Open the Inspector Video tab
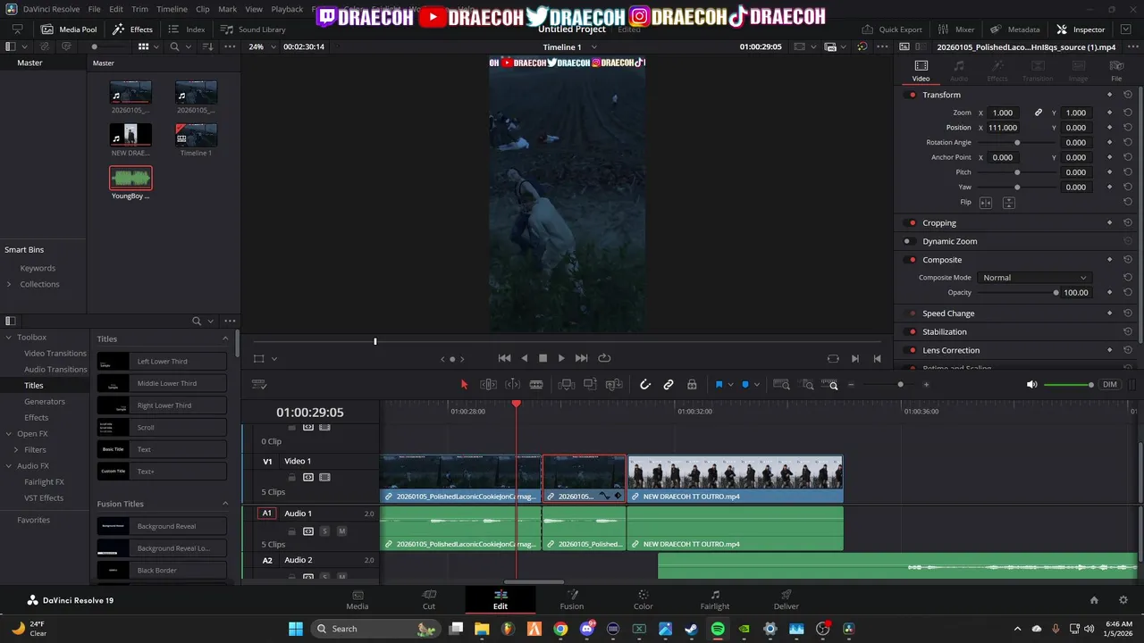Image resolution: width=1144 pixels, height=643 pixels. click(921, 71)
